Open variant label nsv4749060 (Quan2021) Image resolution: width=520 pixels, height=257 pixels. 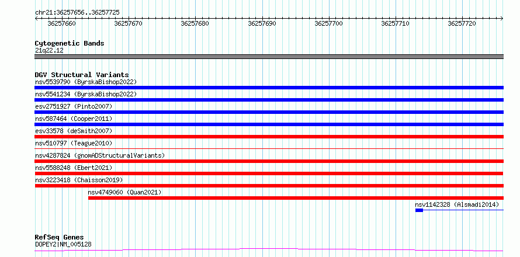(124, 192)
